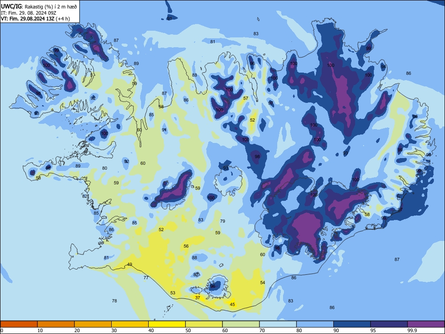
Task: Click the dark orange 0–10 legend swatch
Action: (x=19, y=324)
